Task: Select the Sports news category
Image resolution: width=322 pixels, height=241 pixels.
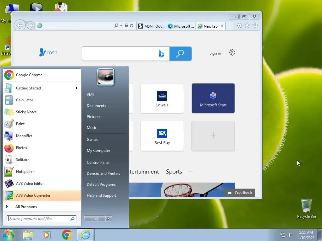Action: coord(174,172)
